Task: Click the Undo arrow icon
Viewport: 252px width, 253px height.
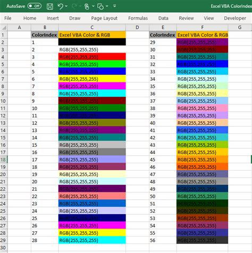Action: click(x=60, y=6)
